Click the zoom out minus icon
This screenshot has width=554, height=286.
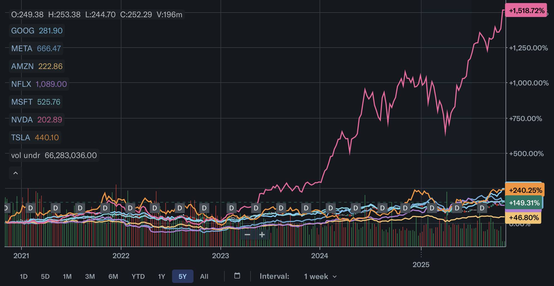click(247, 235)
